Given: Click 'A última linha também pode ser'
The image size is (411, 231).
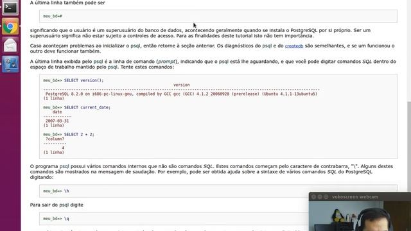Looking at the screenshot, I should tap(67, 3).
